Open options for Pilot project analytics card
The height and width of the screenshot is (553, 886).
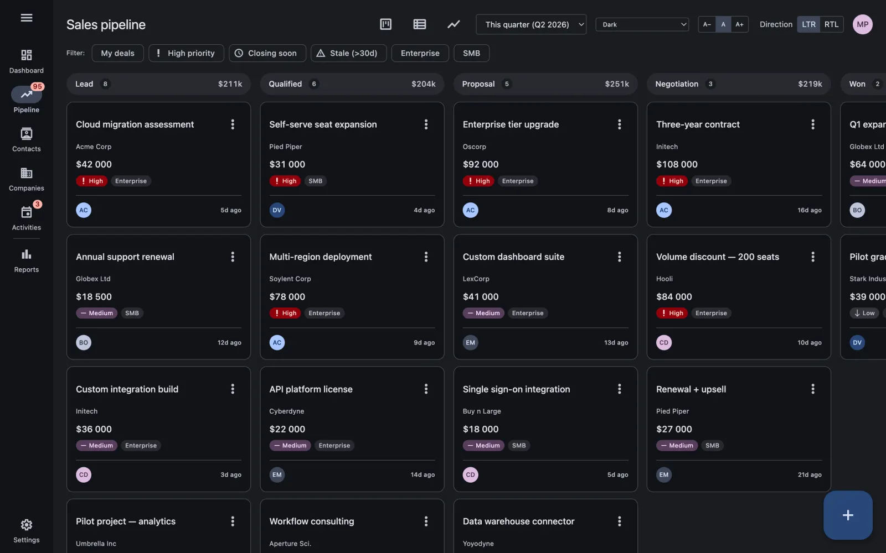pos(233,521)
